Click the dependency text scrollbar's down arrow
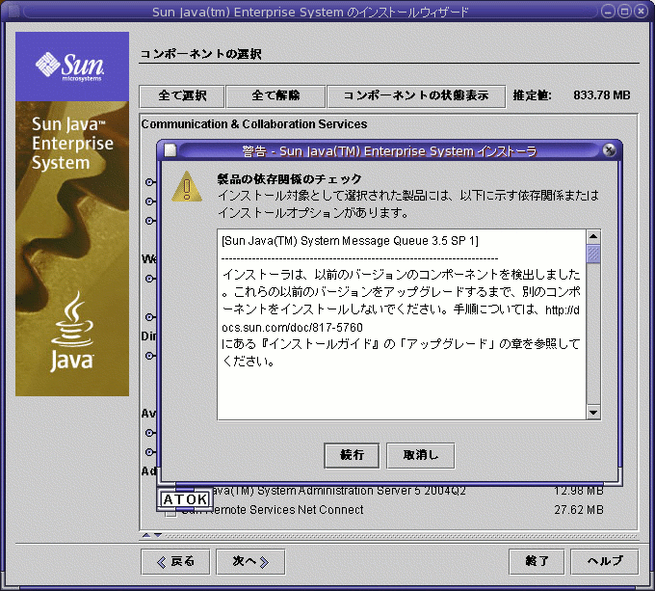Screen dimensions: 655x591 pyautogui.click(x=593, y=413)
